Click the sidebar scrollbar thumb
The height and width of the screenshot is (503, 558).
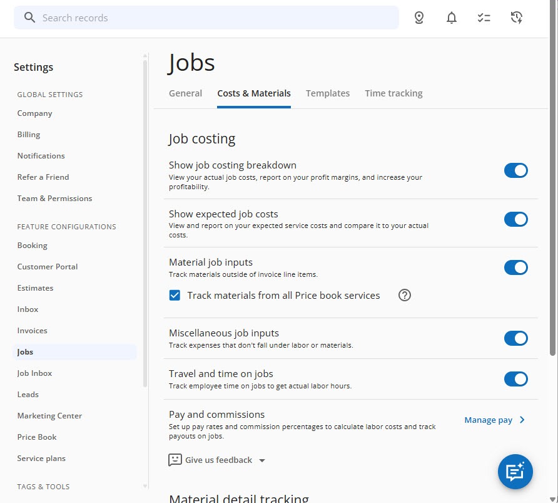pos(145,224)
